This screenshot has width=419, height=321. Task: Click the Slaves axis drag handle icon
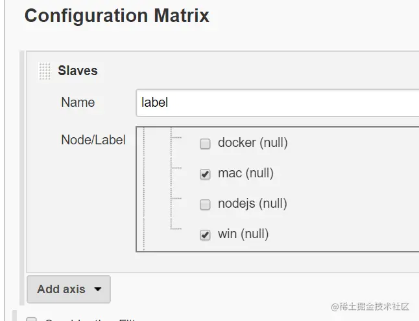(45, 71)
